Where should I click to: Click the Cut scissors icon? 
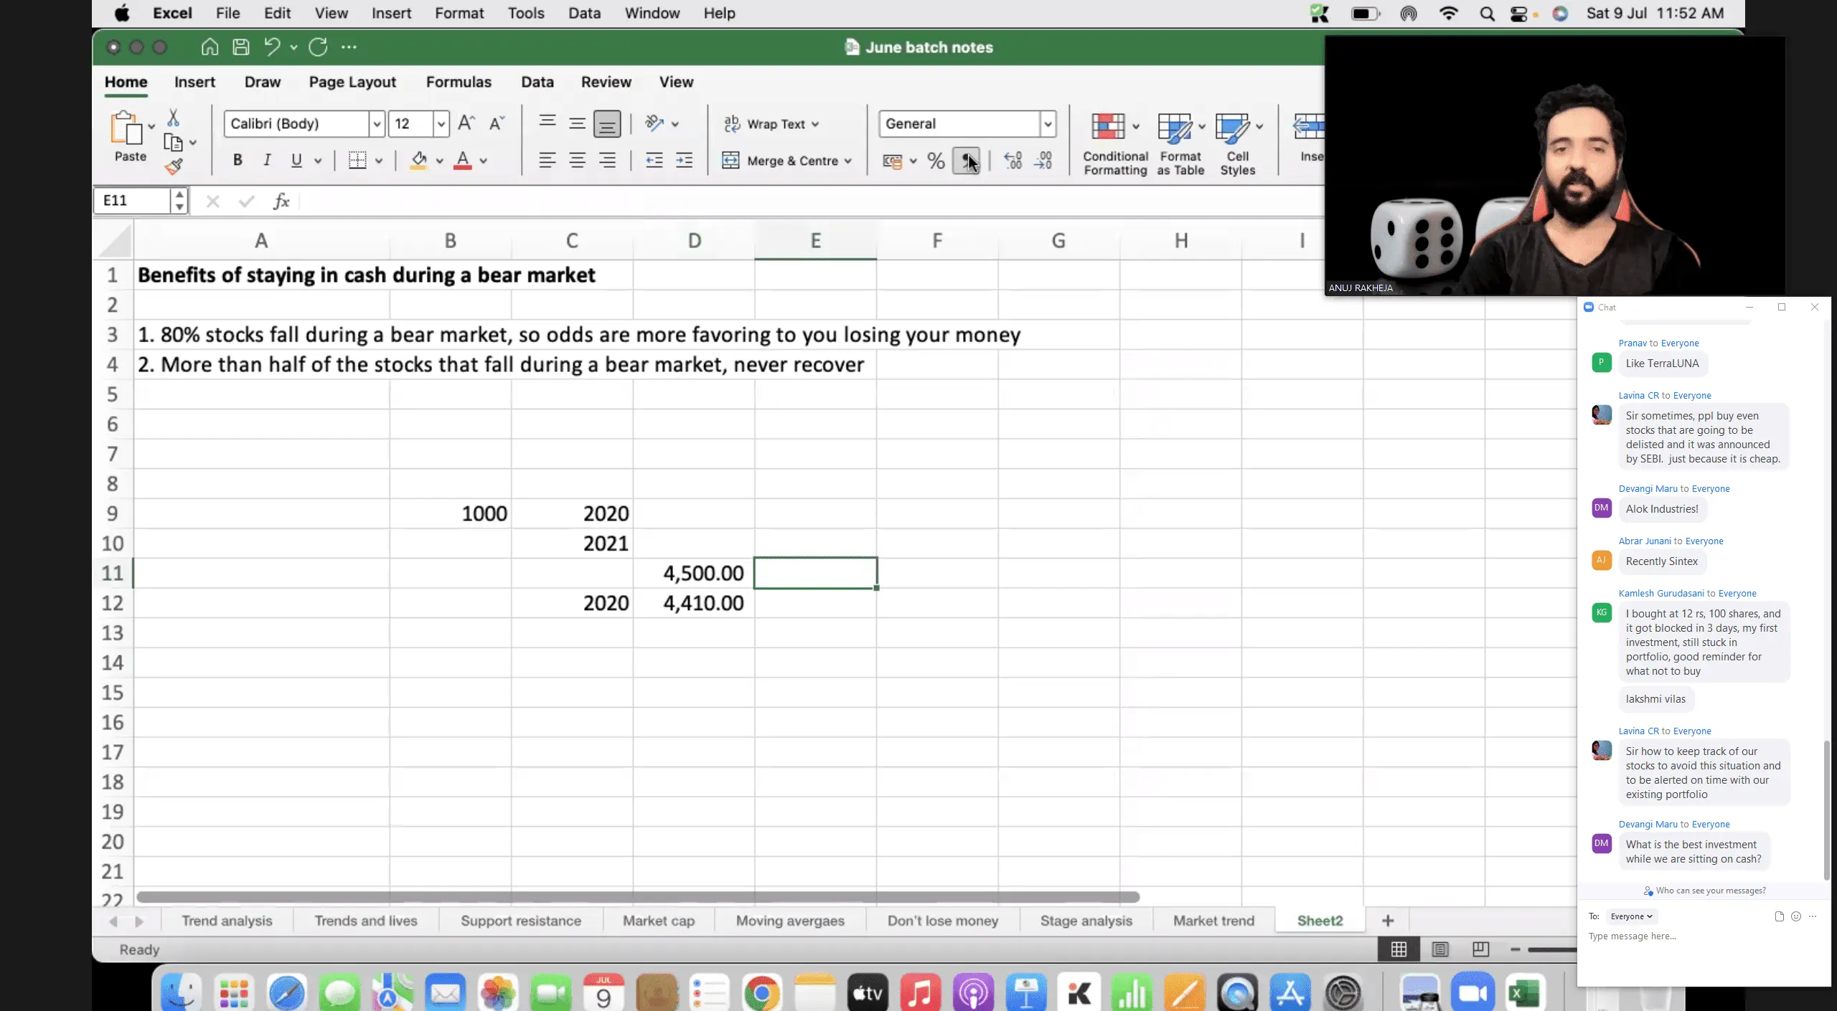coord(173,118)
